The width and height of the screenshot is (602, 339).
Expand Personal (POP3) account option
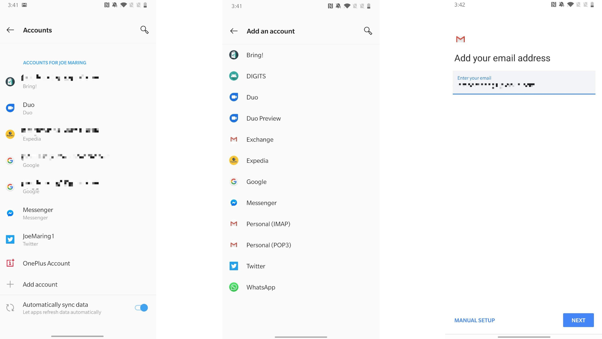click(x=268, y=245)
